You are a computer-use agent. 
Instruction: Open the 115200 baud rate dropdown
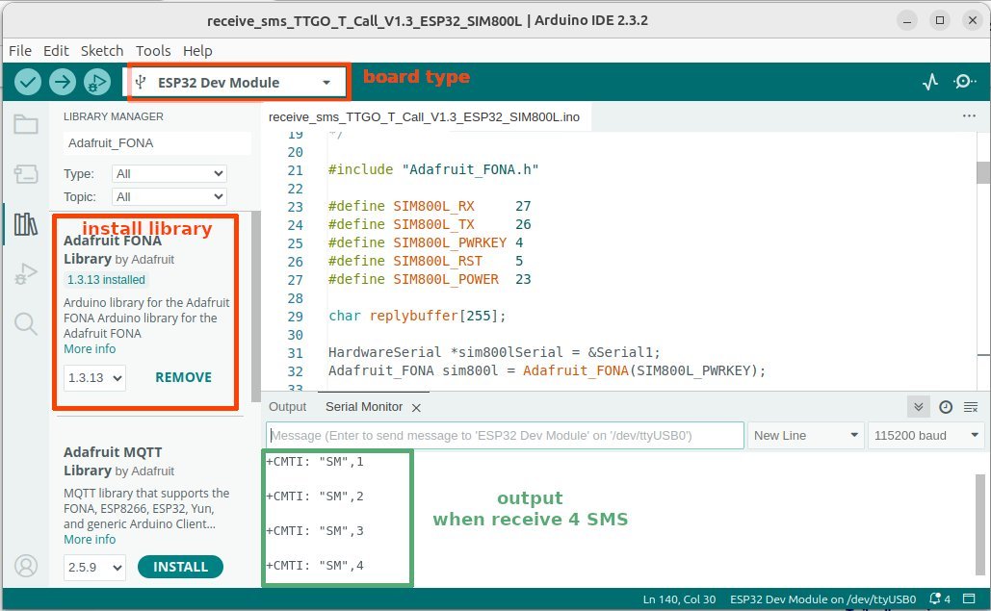coord(926,436)
